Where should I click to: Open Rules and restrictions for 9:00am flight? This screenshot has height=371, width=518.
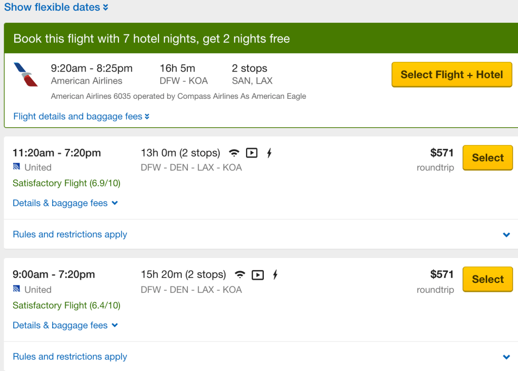[x=70, y=357]
